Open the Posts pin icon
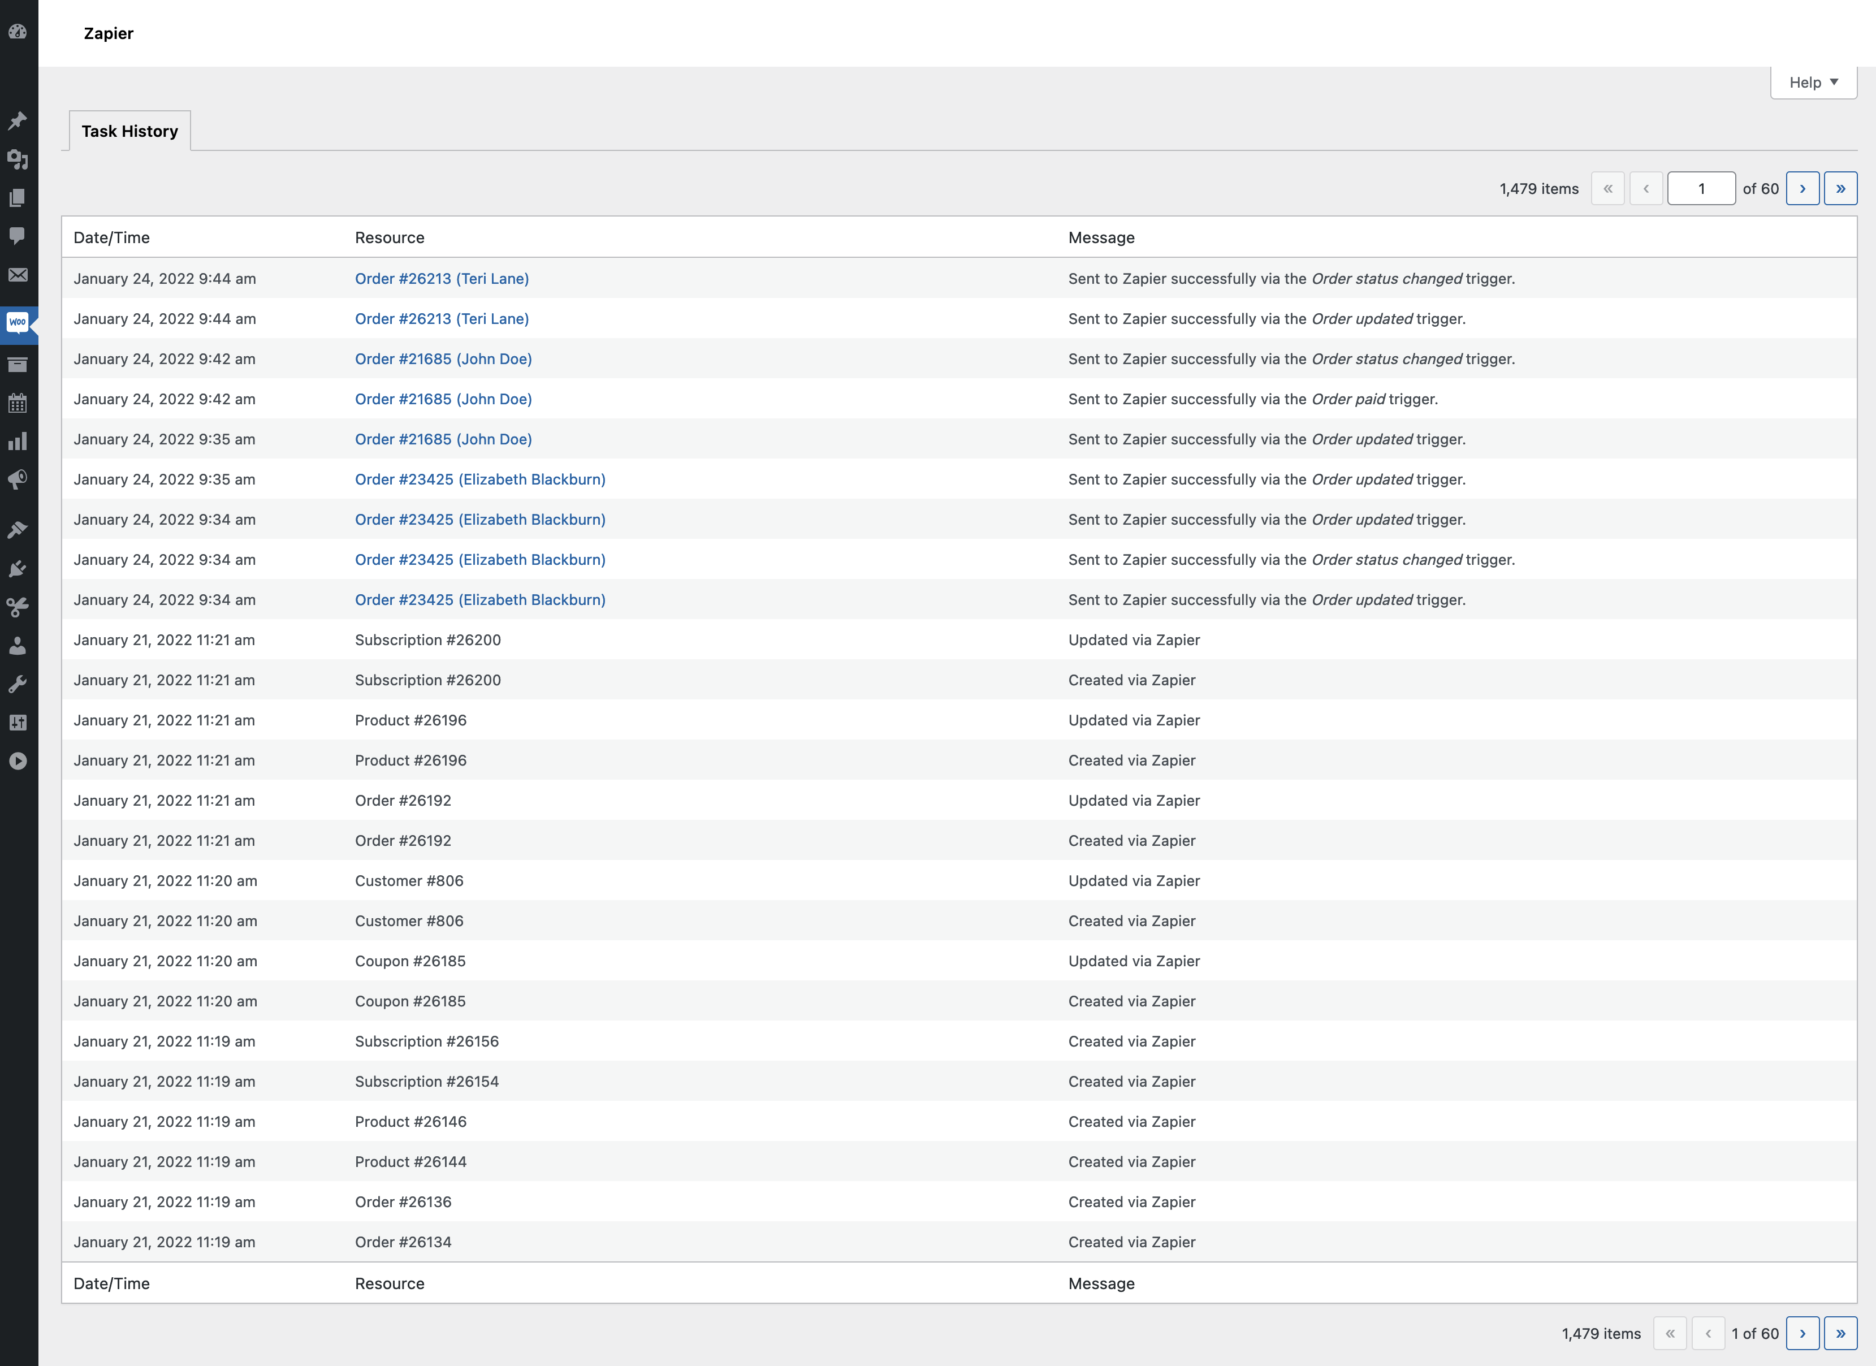Viewport: 1876px width, 1366px height. pyautogui.click(x=18, y=121)
